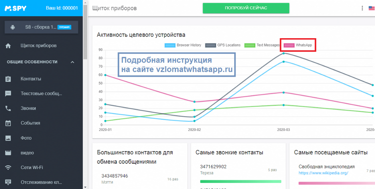The width and height of the screenshot is (375, 189).
Task: Toggle Text Messages series in chart legend
Action: click(262, 45)
